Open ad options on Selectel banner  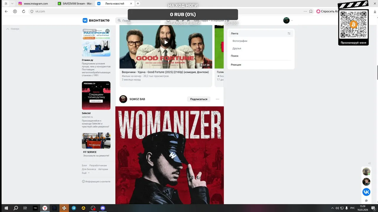[x=107, y=84]
